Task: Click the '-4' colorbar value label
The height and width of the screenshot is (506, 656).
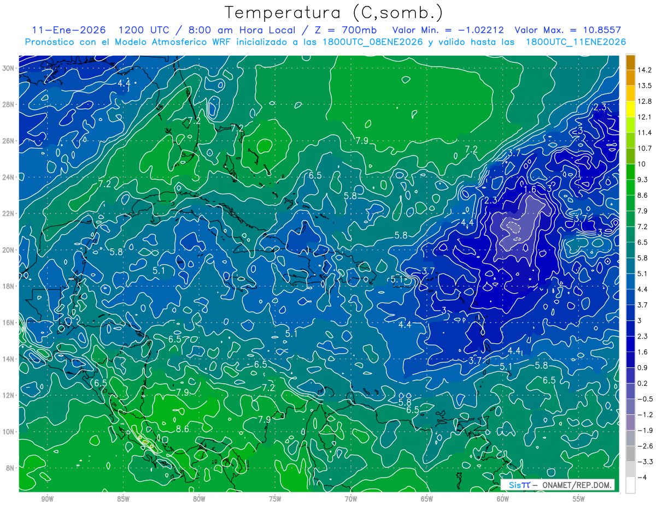Action: (x=642, y=477)
